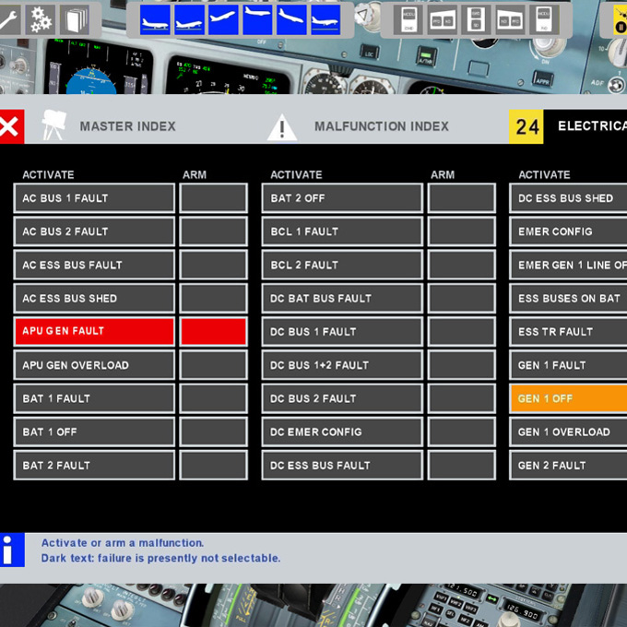
Task: Open the MASTER INDEX tab
Action: [x=127, y=126]
